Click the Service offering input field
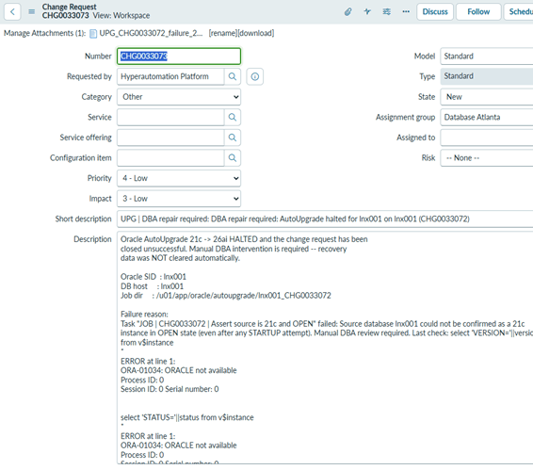This screenshot has width=533, height=470. point(170,138)
